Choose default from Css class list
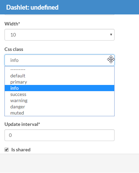139x173 pixels. click(60, 76)
